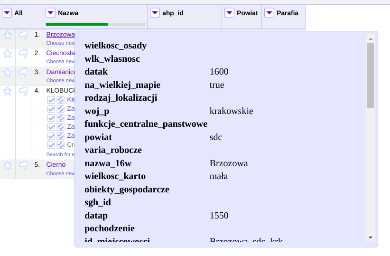This screenshot has width=390, height=256.
Task: Click the obiekty_gospodarcze field label
Action: (127, 190)
